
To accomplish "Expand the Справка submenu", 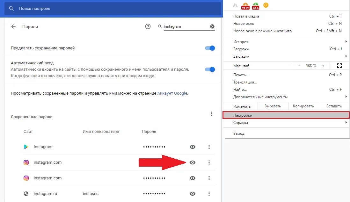I will (286, 123).
